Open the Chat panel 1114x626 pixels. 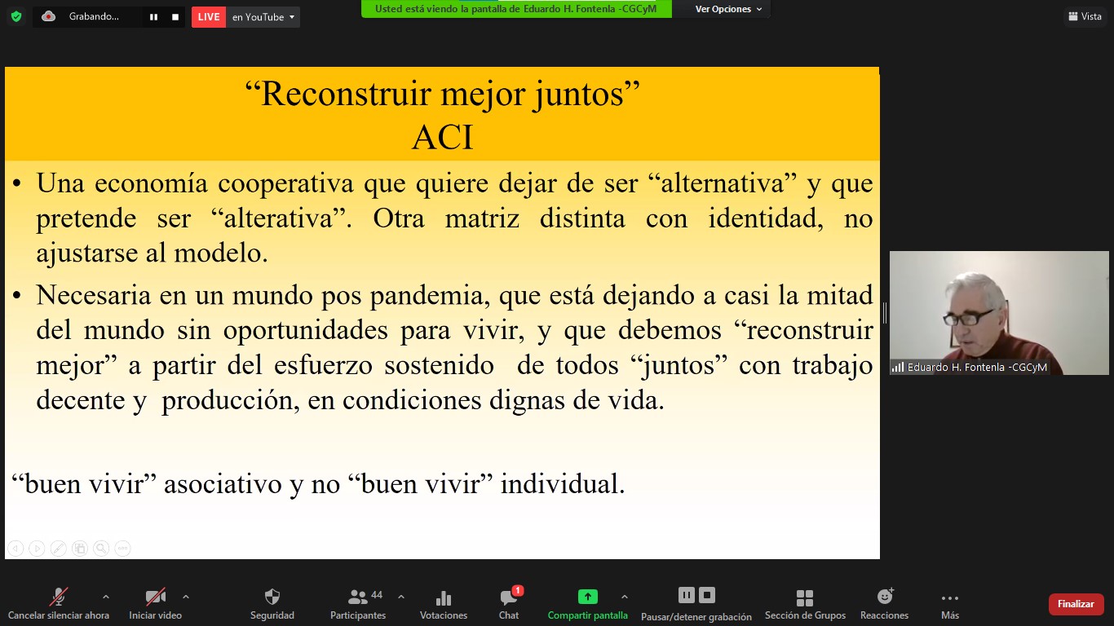click(509, 604)
